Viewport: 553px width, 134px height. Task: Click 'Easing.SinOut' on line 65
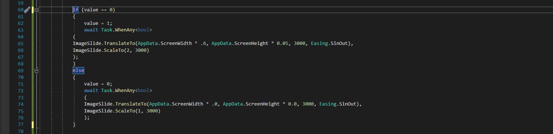click(x=329, y=43)
